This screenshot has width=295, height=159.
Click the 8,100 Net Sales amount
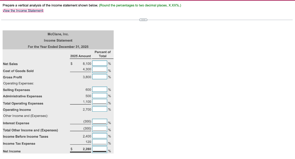[87, 64]
